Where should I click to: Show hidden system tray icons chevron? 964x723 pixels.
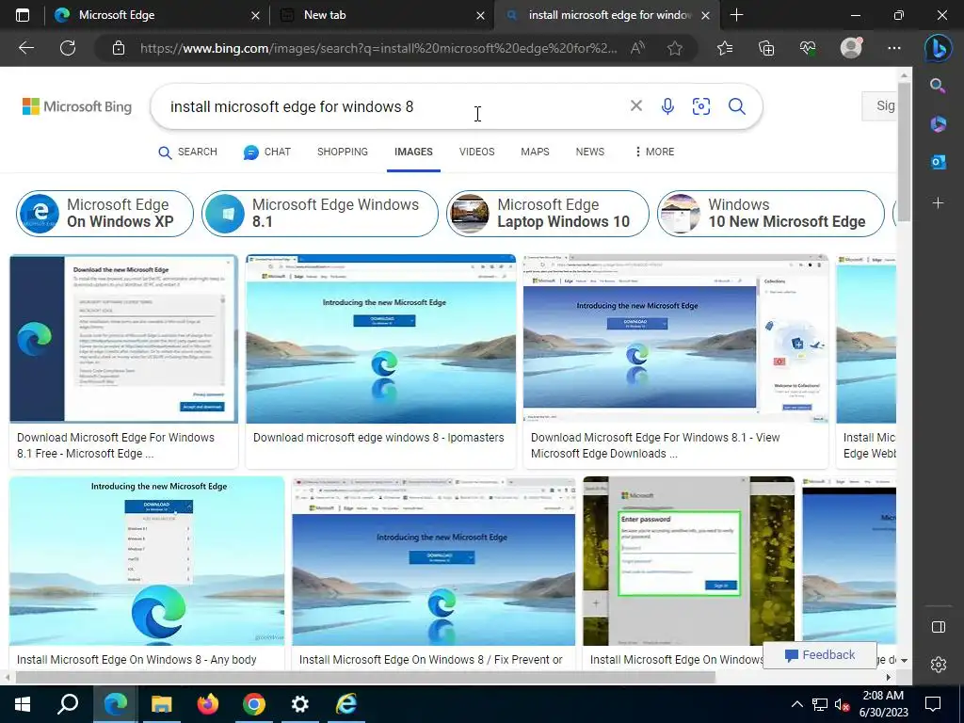[x=796, y=704]
